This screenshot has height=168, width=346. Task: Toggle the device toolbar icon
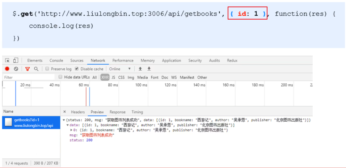(x=16, y=60)
